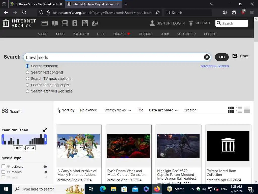Select Search TV news captions option
The height and width of the screenshot is (194, 258).
click(x=27, y=79)
